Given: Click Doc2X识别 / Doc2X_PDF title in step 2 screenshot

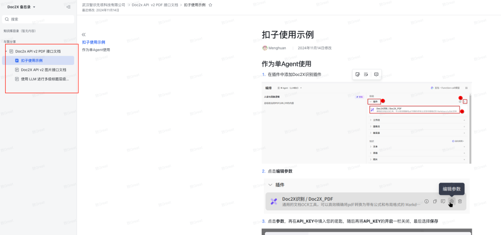Looking at the screenshot, I should [x=308, y=199].
